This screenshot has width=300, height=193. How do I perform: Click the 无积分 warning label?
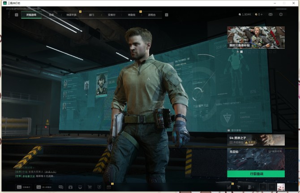click(250, 143)
